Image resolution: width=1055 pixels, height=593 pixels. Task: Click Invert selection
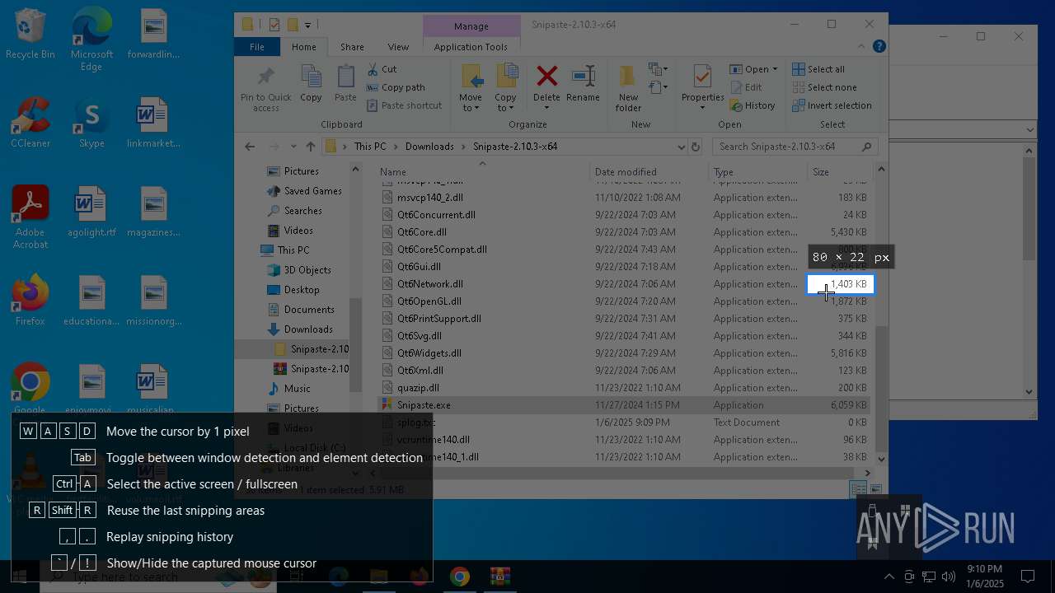832,105
